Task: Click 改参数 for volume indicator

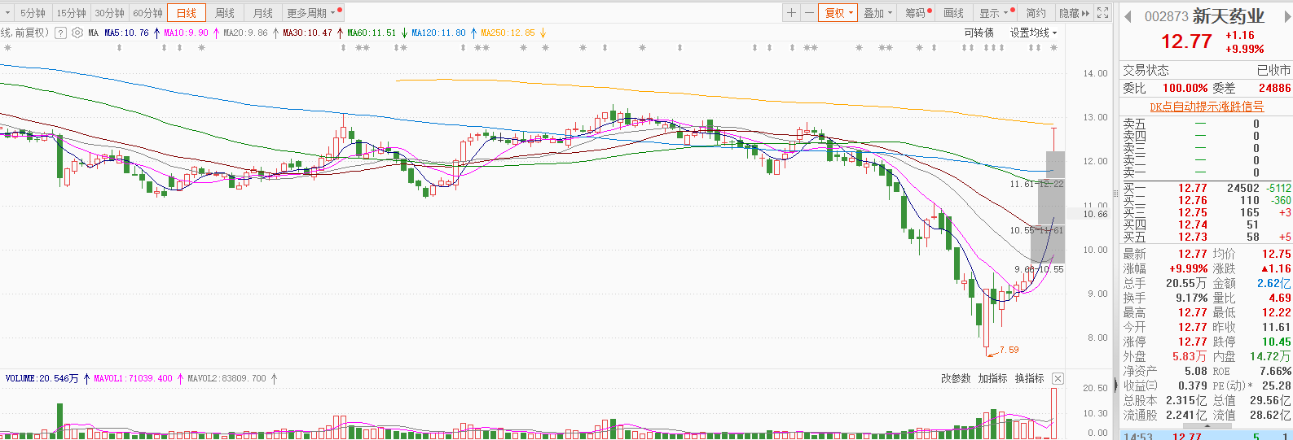Action: click(956, 378)
